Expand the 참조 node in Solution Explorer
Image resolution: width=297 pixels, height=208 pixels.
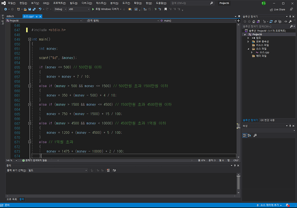248,38
